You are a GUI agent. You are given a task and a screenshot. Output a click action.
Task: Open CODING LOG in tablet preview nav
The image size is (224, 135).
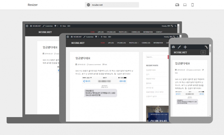coord(146,43)
